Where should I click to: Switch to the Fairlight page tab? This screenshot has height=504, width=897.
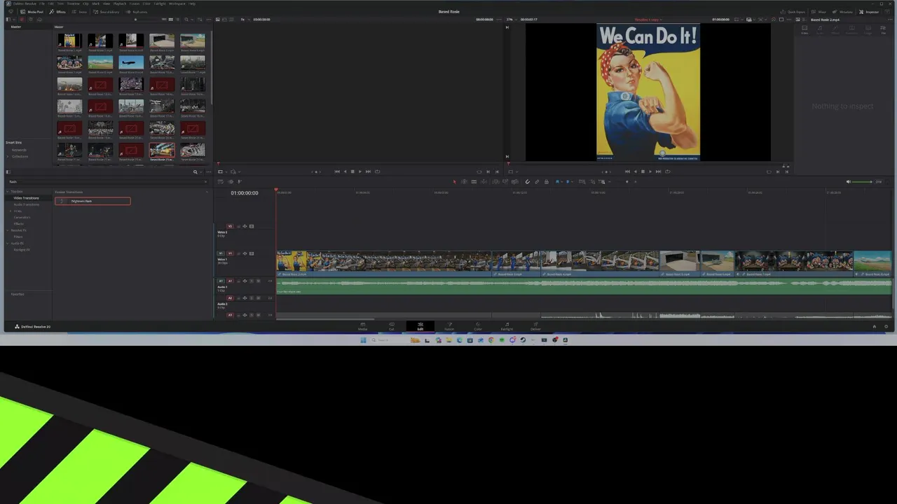(507, 326)
